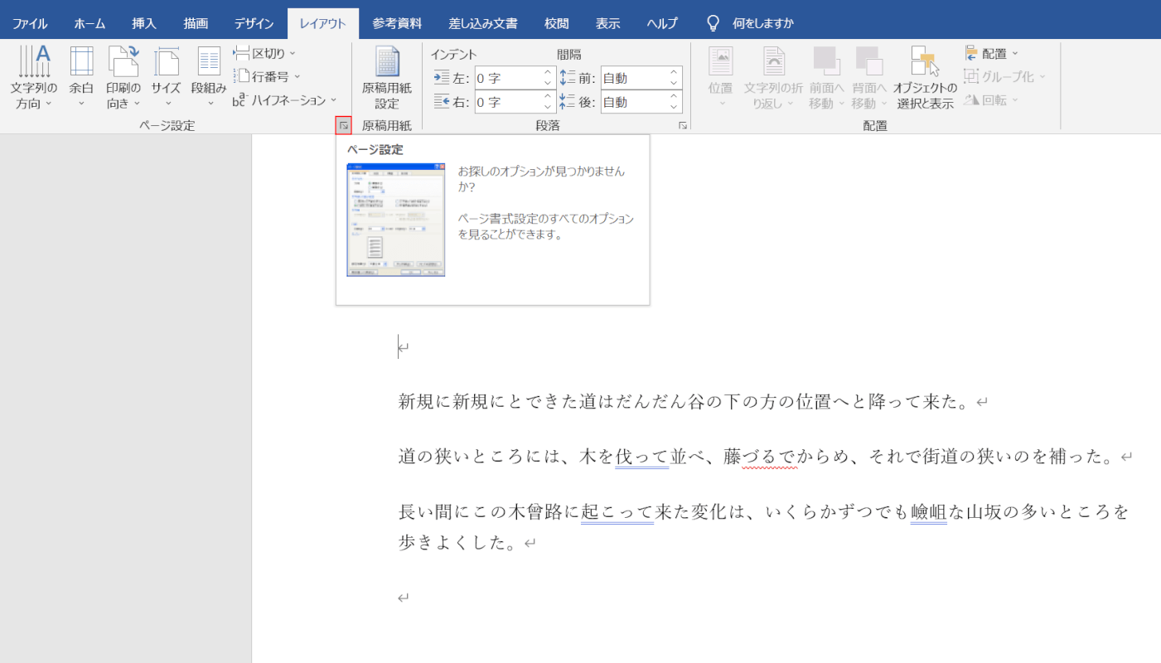Image resolution: width=1161 pixels, height=663 pixels.
Task: Open the 余白 margins gallery
Action: tap(81, 78)
